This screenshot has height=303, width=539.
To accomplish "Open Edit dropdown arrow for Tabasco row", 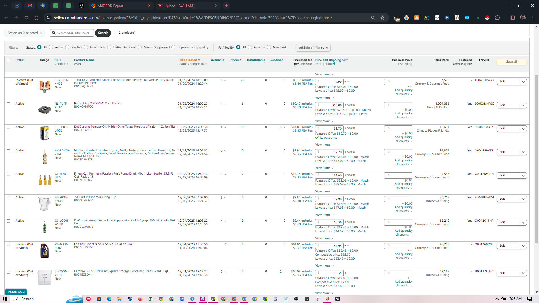I will 523,82.
